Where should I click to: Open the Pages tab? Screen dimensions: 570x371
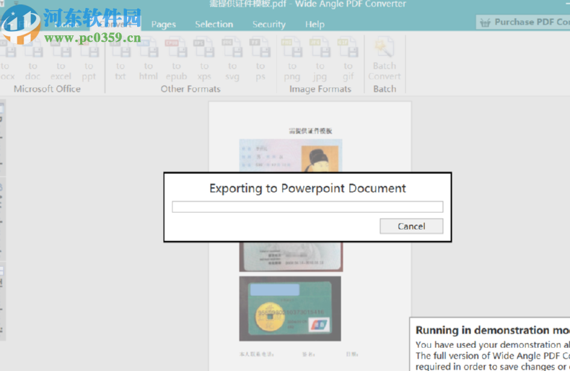click(x=164, y=25)
